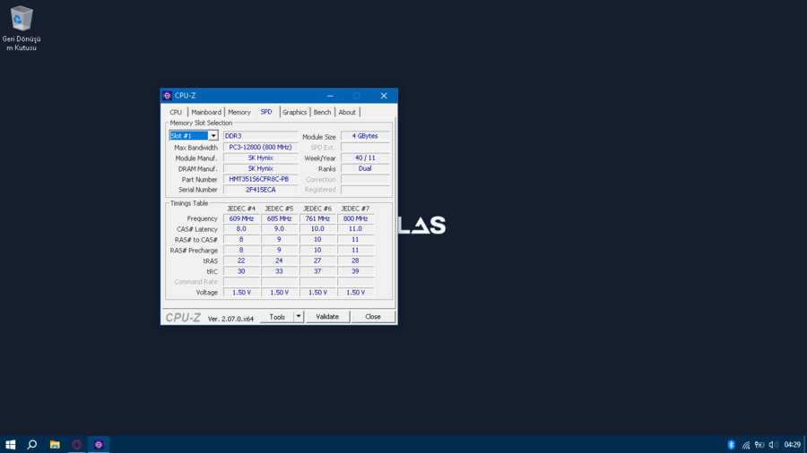Click tRC value 39 cell
807x453 pixels.
pyautogui.click(x=355, y=271)
